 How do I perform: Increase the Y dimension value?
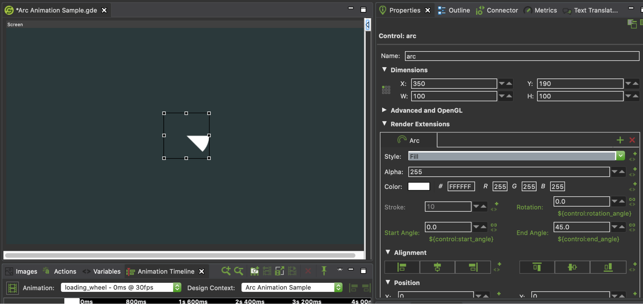click(x=636, y=84)
